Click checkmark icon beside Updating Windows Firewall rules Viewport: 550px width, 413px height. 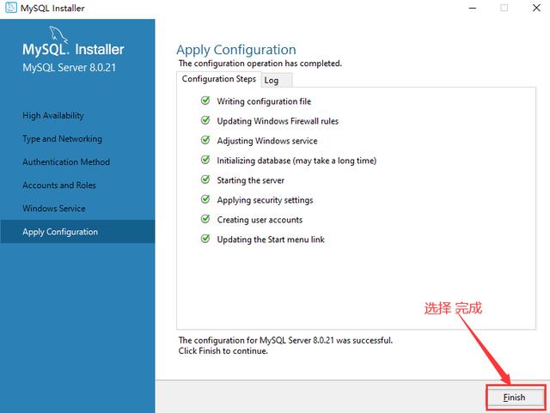tap(205, 120)
